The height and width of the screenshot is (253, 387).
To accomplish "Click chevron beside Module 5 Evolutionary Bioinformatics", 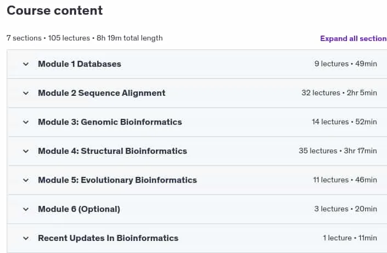I will [x=26, y=180].
